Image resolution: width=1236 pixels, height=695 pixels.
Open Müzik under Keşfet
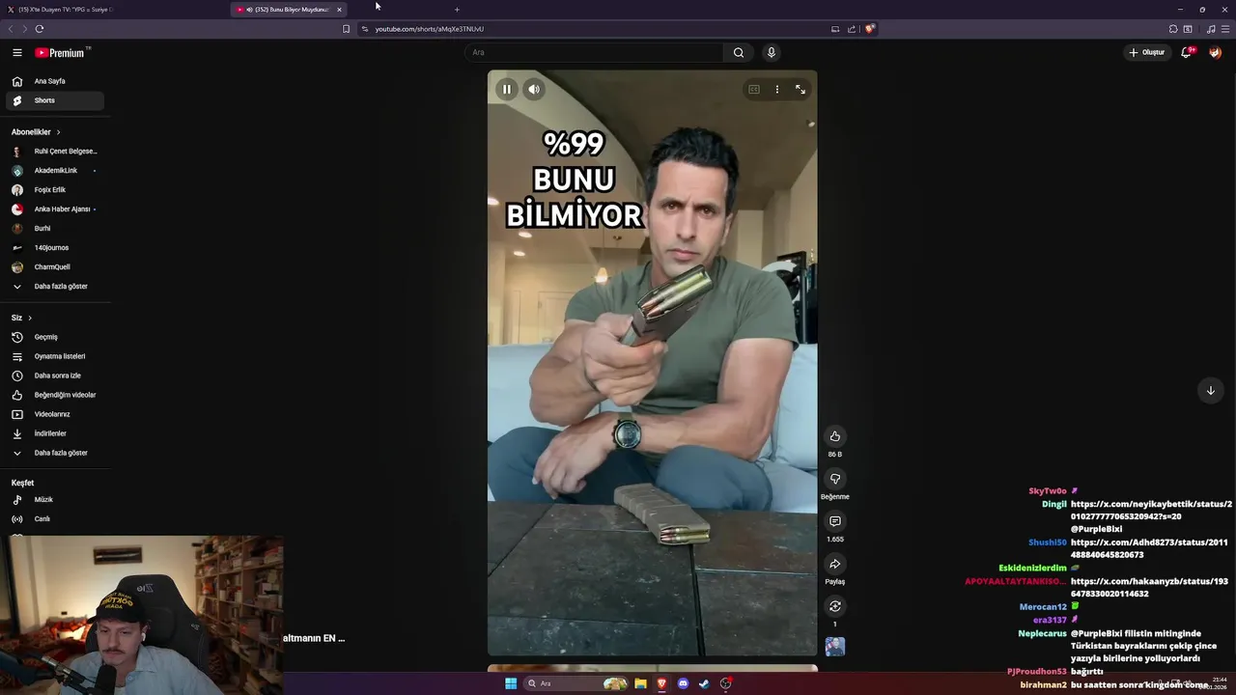pyautogui.click(x=55, y=500)
